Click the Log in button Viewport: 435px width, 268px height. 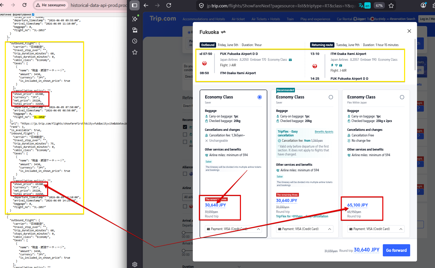coord(427,19)
